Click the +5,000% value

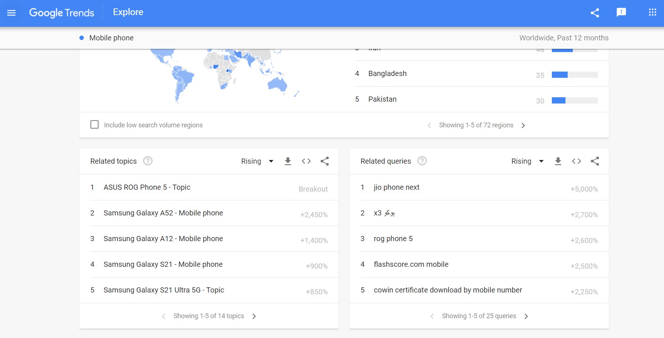(584, 189)
